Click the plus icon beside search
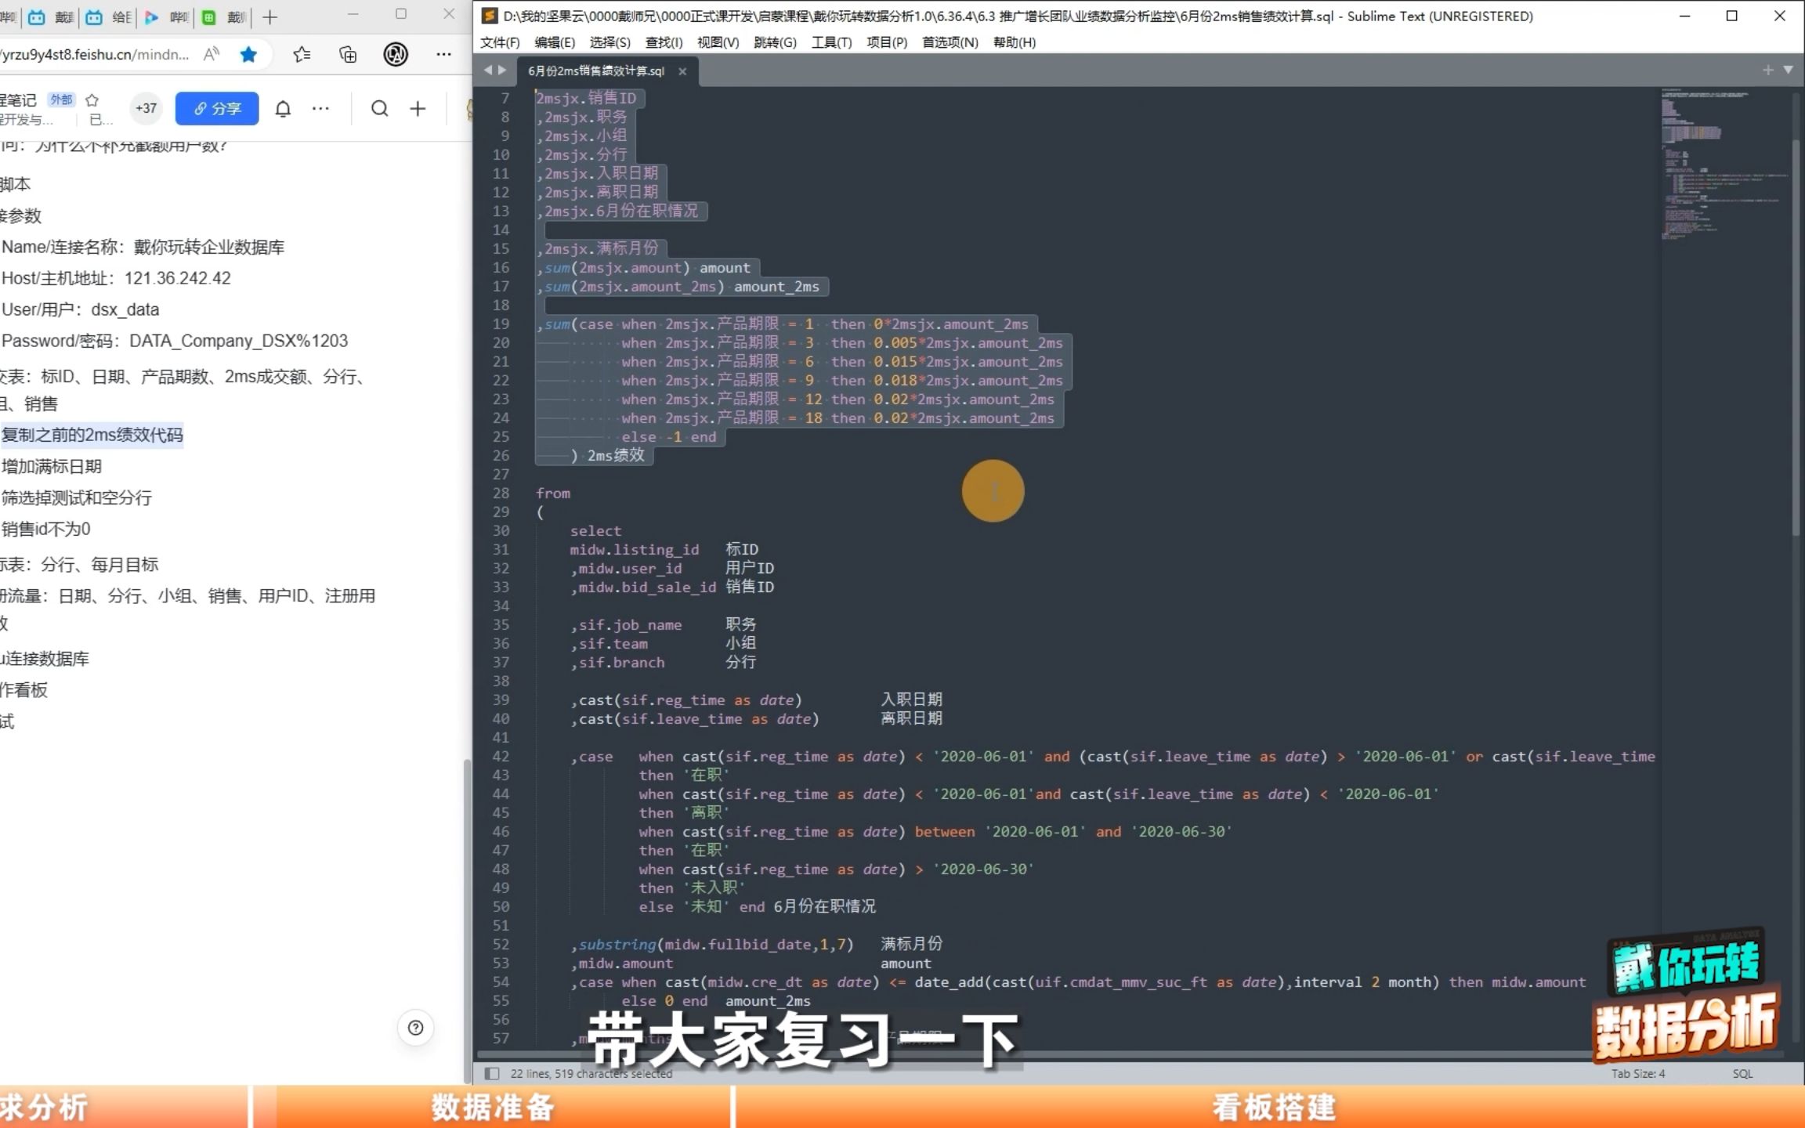Viewport: 1805px width, 1128px height. tap(418, 108)
